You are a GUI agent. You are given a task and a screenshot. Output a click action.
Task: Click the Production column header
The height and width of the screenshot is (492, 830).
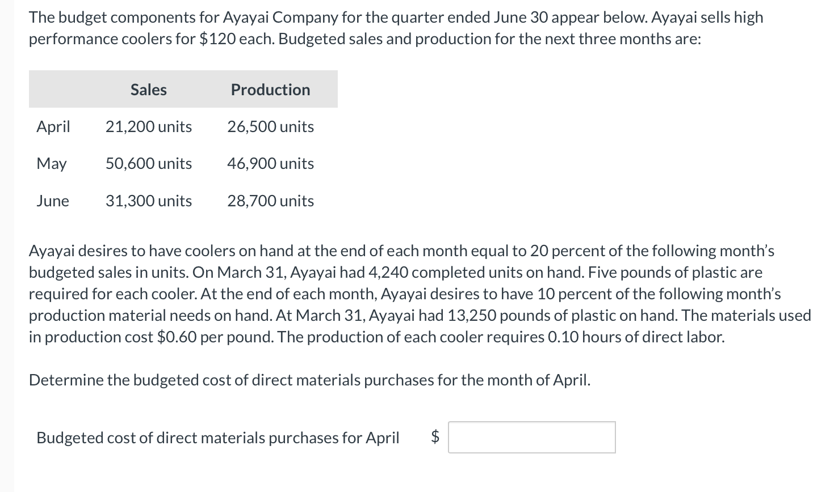coord(270,89)
